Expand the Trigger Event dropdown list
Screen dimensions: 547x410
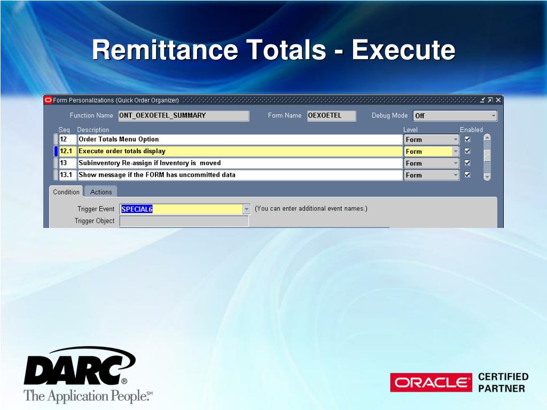pos(247,209)
